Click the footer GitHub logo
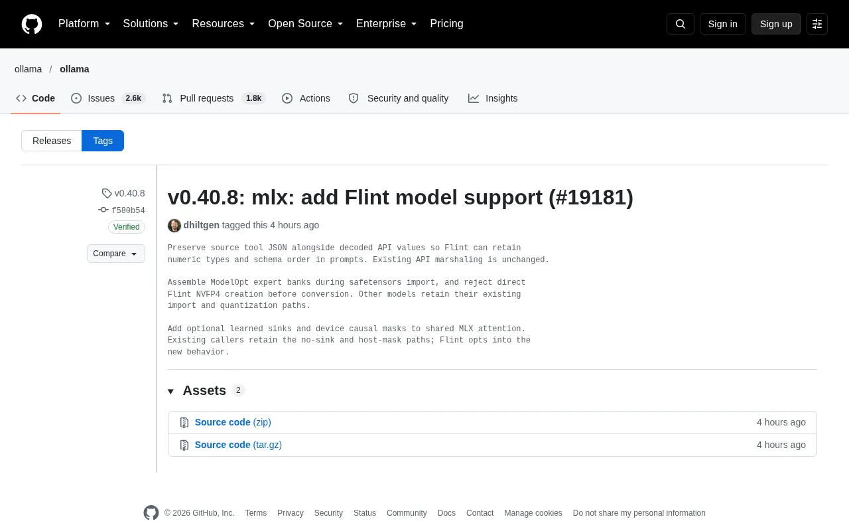Image resolution: width=849 pixels, height=531 pixels. tap(151, 513)
